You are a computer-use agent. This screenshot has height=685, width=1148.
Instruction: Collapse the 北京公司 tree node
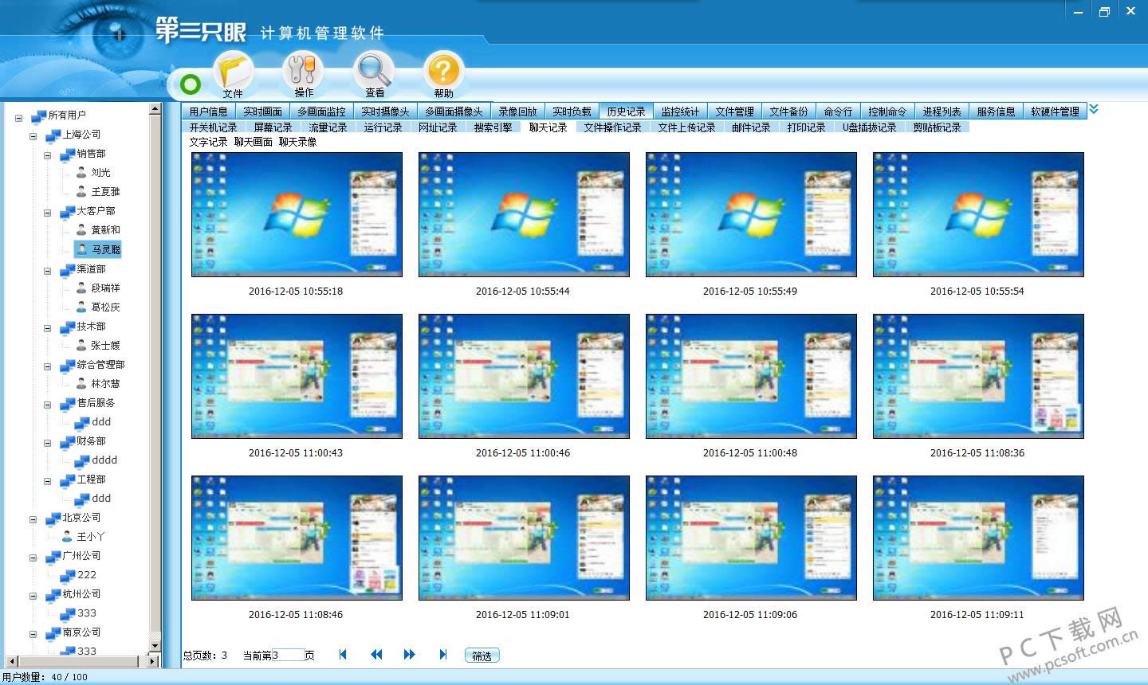pyautogui.click(x=33, y=519)
